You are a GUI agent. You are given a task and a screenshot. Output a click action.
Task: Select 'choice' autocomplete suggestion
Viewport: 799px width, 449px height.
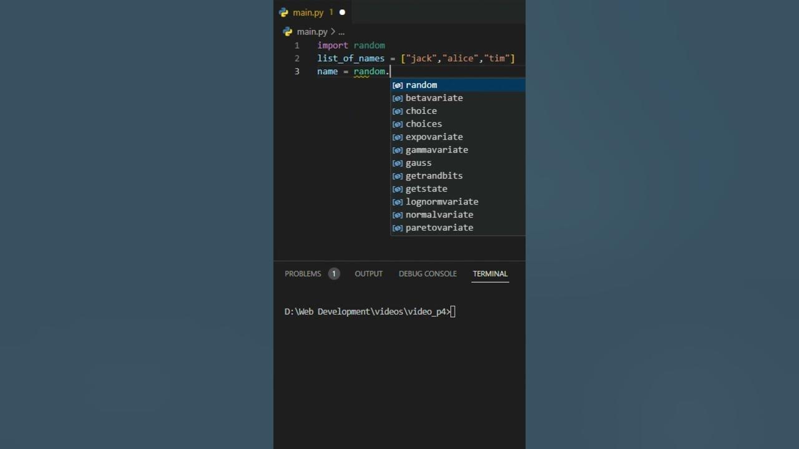[x=458, y=111]
